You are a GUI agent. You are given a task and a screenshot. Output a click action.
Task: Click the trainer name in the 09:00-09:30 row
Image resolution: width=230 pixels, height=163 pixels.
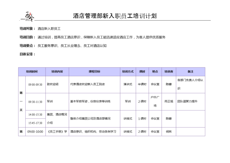point(169,84)
